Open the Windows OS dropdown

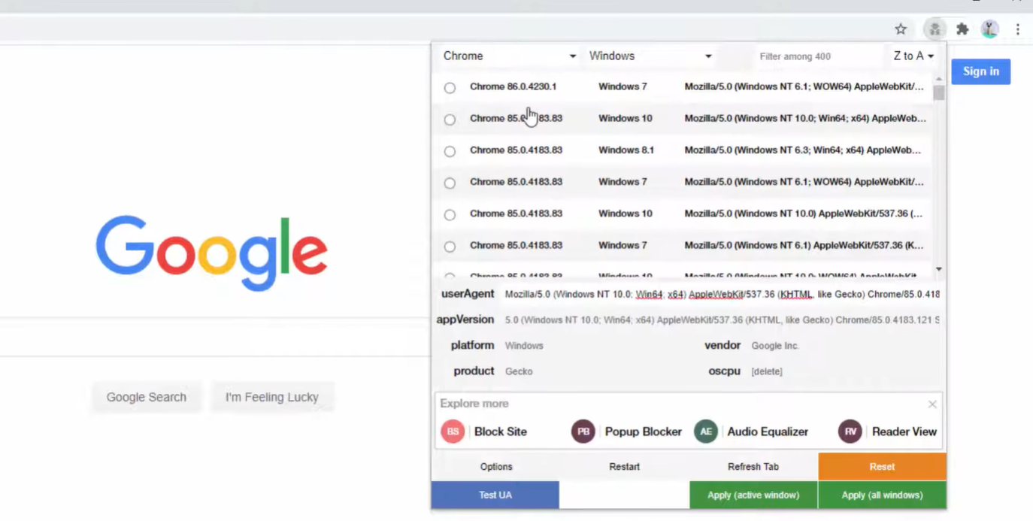coord(650,56)
